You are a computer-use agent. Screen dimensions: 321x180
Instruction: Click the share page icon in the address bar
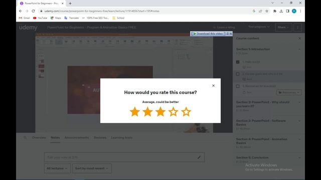tap(260, 11)
